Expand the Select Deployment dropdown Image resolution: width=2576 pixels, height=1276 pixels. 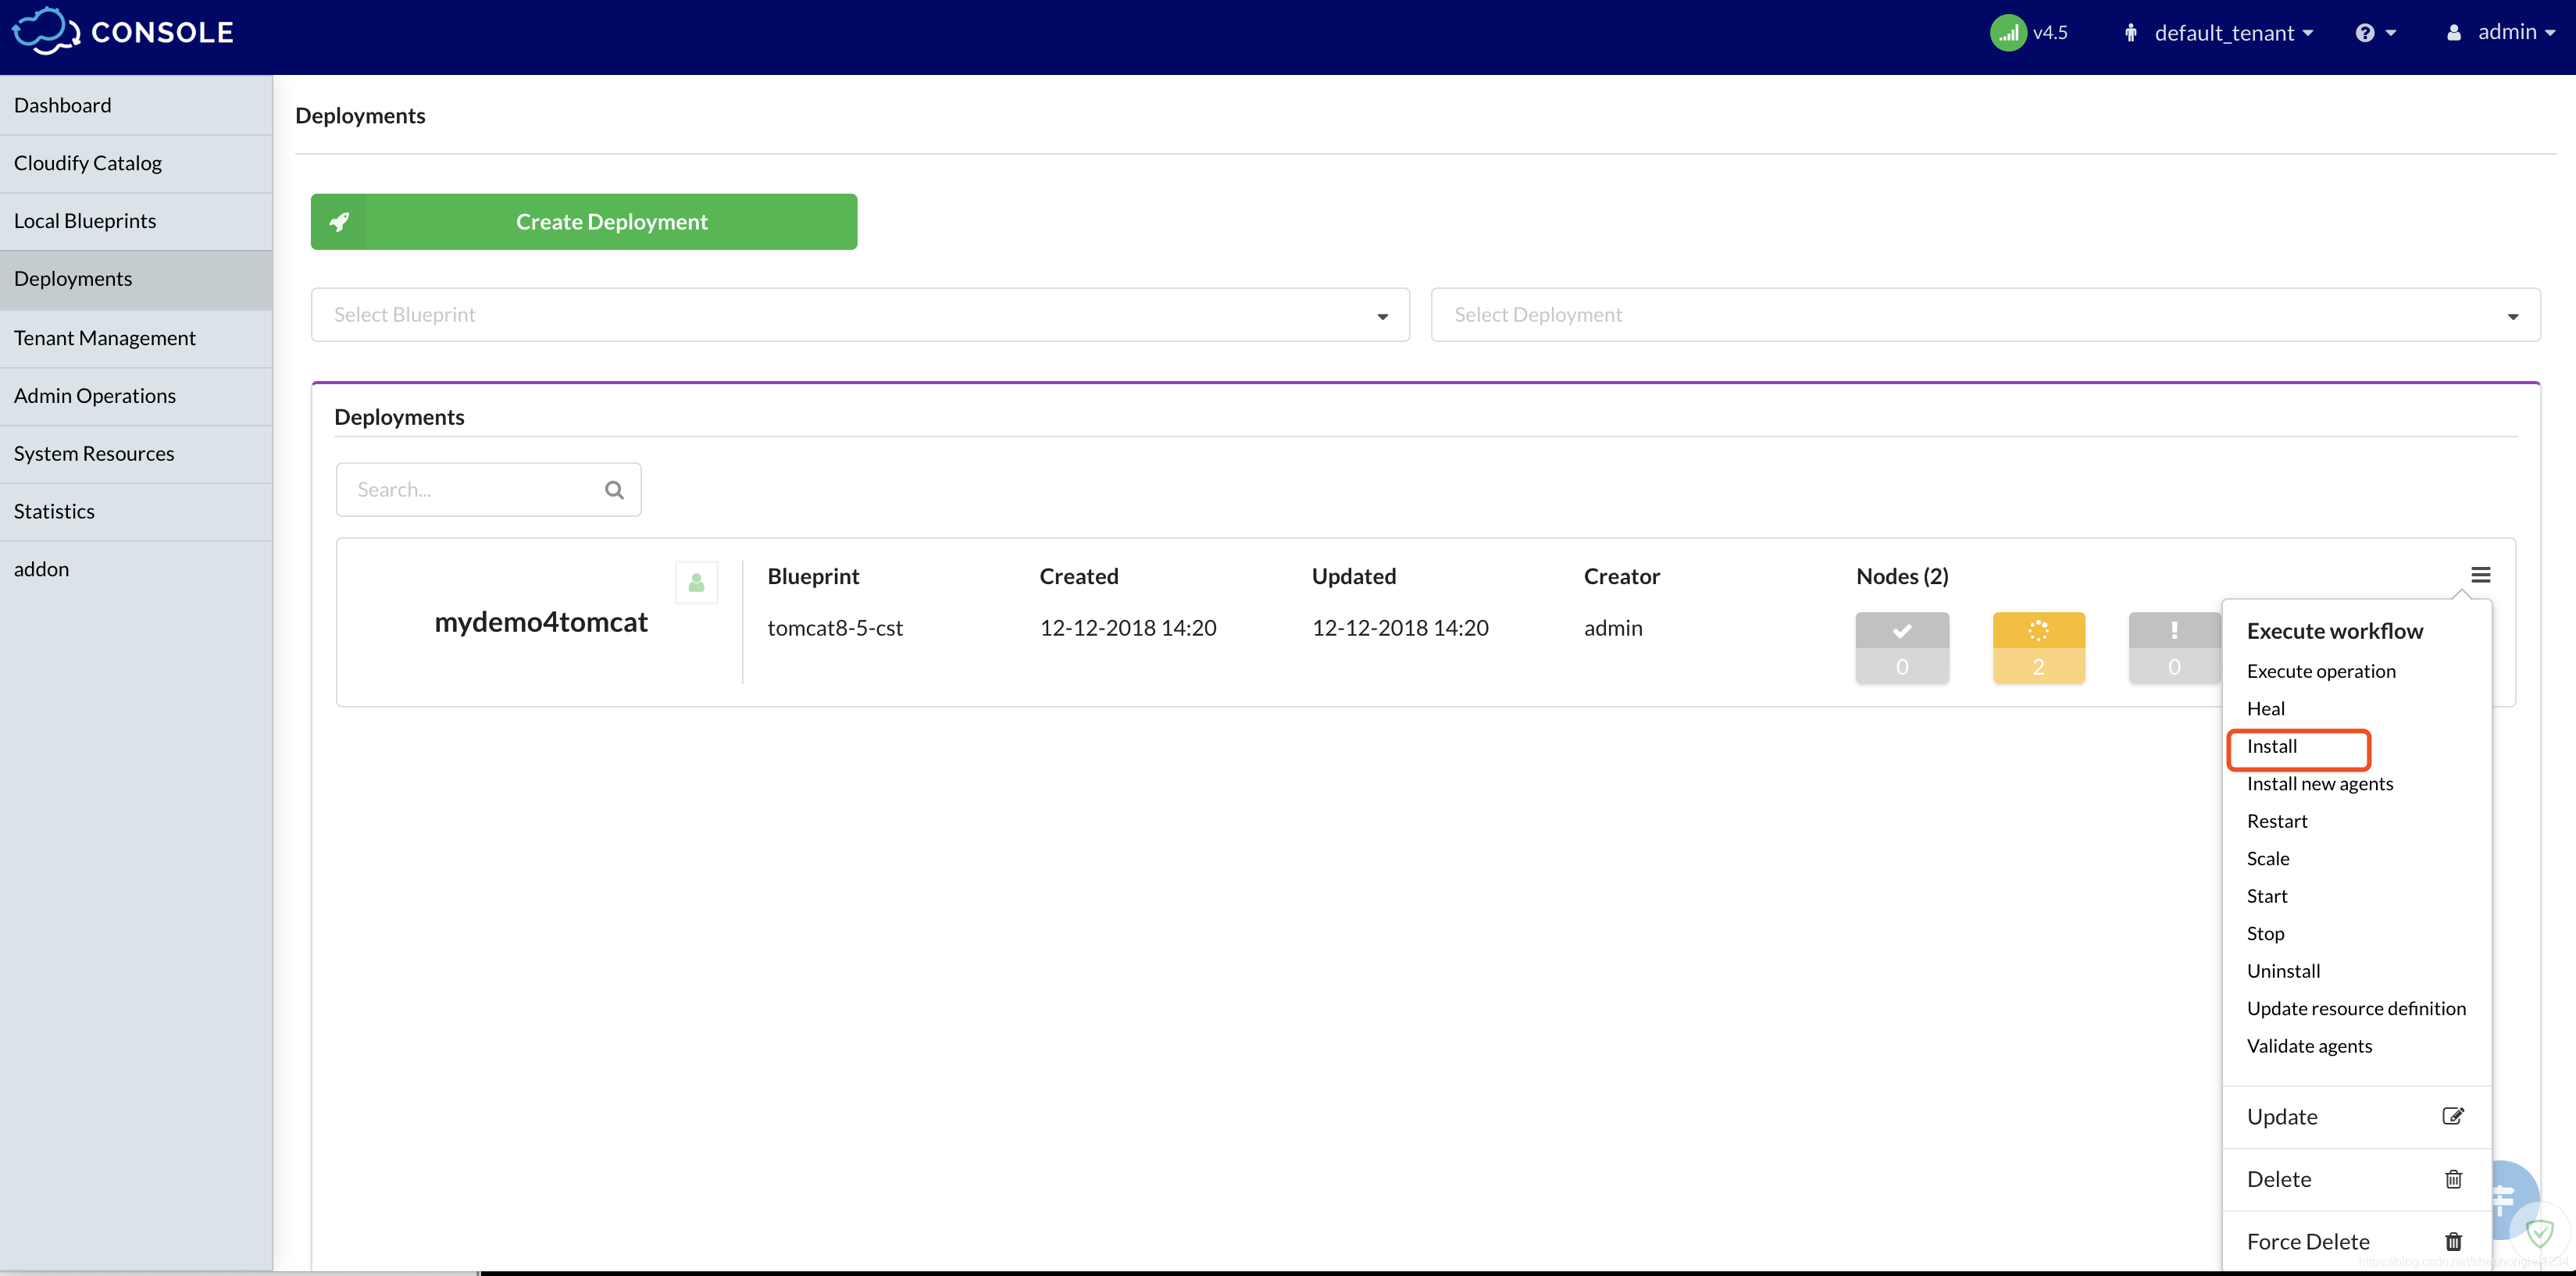(1978, 314)
